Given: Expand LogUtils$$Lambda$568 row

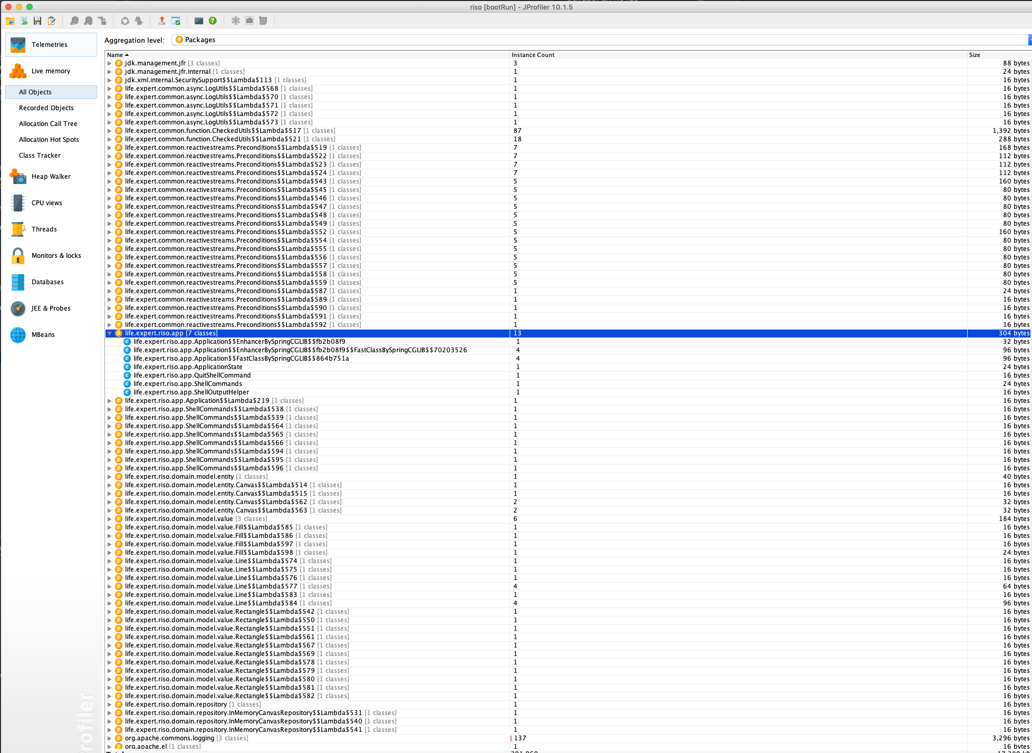Looking at the screenshot, I should [110, 89].
